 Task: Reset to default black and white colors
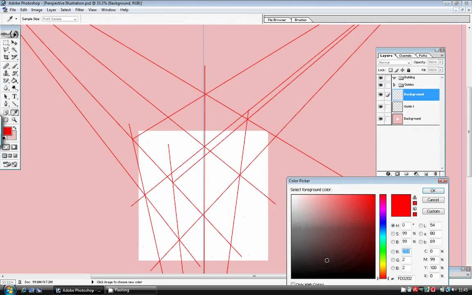click(4, 139)
